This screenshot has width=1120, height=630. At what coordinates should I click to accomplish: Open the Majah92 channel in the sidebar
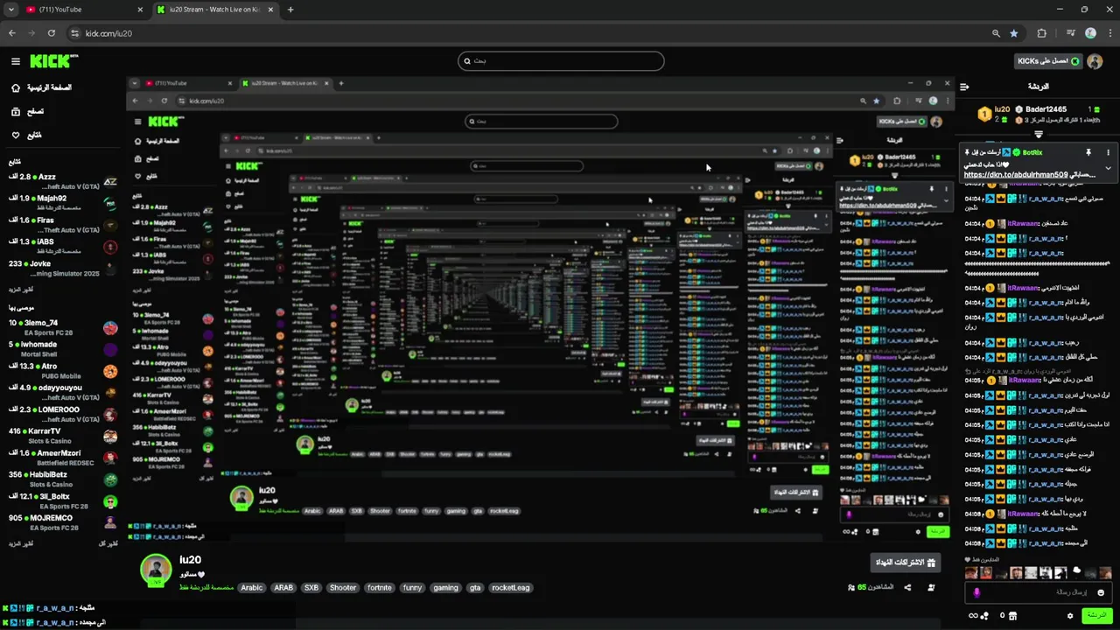(61, 203)
